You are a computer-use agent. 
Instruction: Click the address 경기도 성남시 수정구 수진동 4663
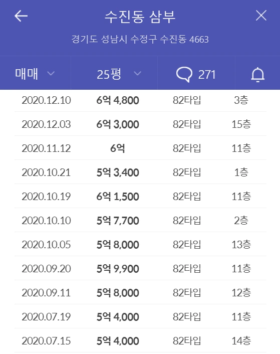pyautogui.click(x=140, y=39)
